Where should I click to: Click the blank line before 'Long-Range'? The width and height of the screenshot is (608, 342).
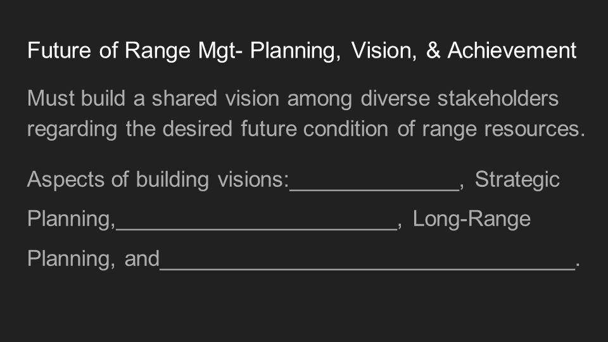[256, 220]
